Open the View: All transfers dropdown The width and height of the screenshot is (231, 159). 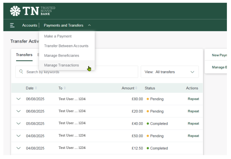(x=169, y=72)
